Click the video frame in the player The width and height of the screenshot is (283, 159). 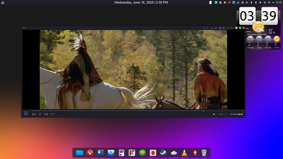tap(133, 69)
